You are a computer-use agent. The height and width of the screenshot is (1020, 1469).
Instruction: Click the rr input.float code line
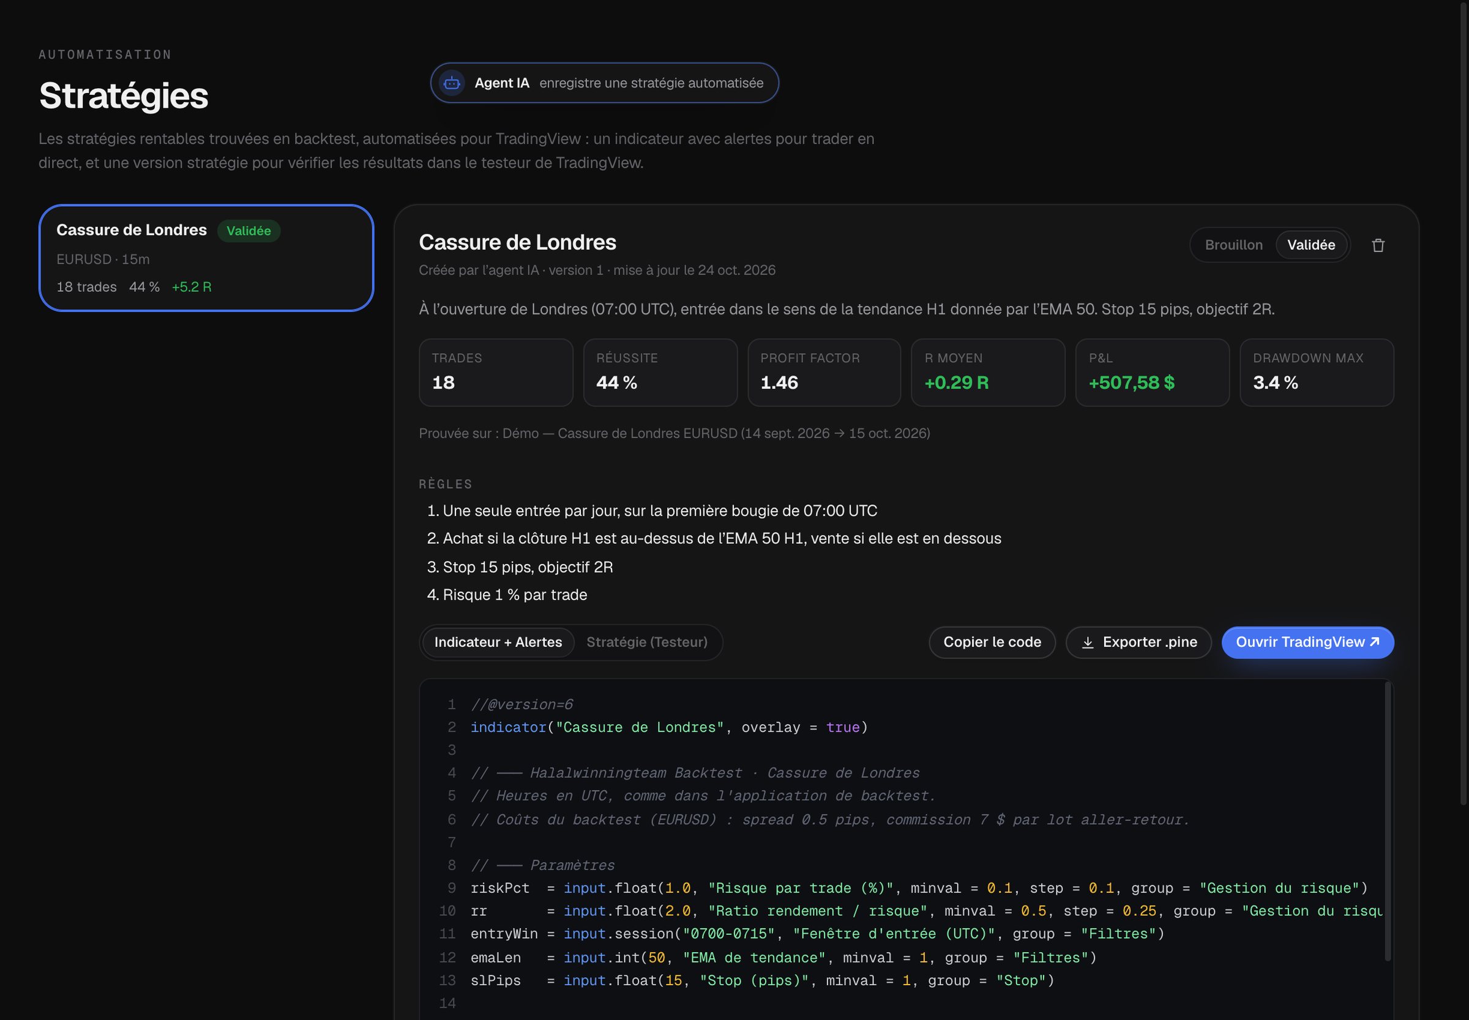pyautogui.click(x=926, y=910)
